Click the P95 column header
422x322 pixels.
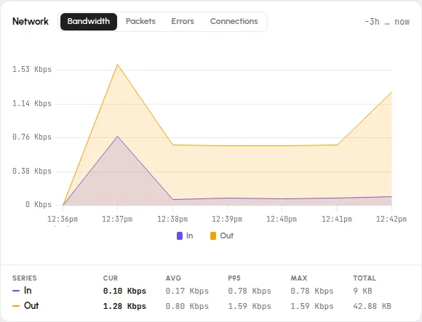pyautogui.click(x=234, y=278)
